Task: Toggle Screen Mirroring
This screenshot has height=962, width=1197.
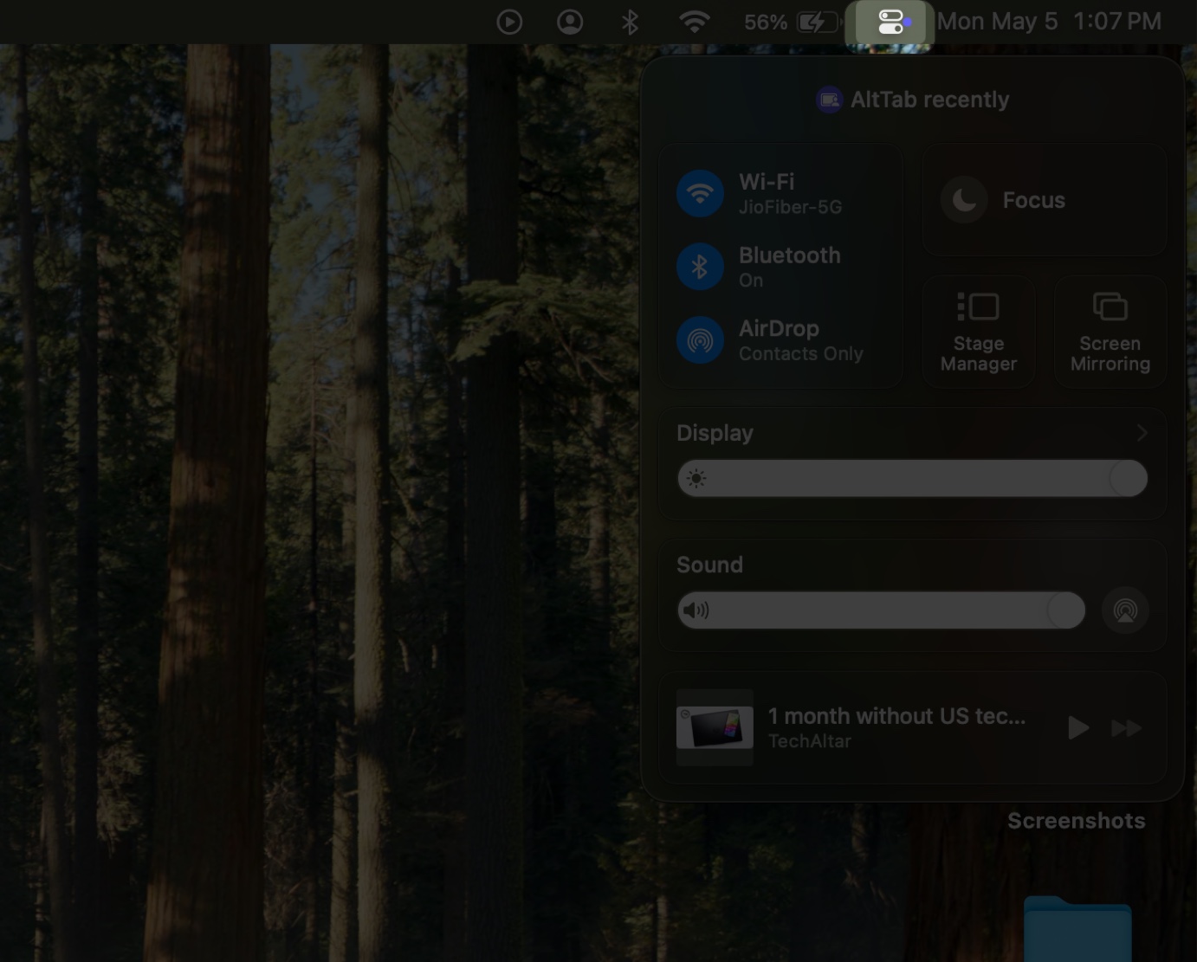Action: click(1110, 331)
